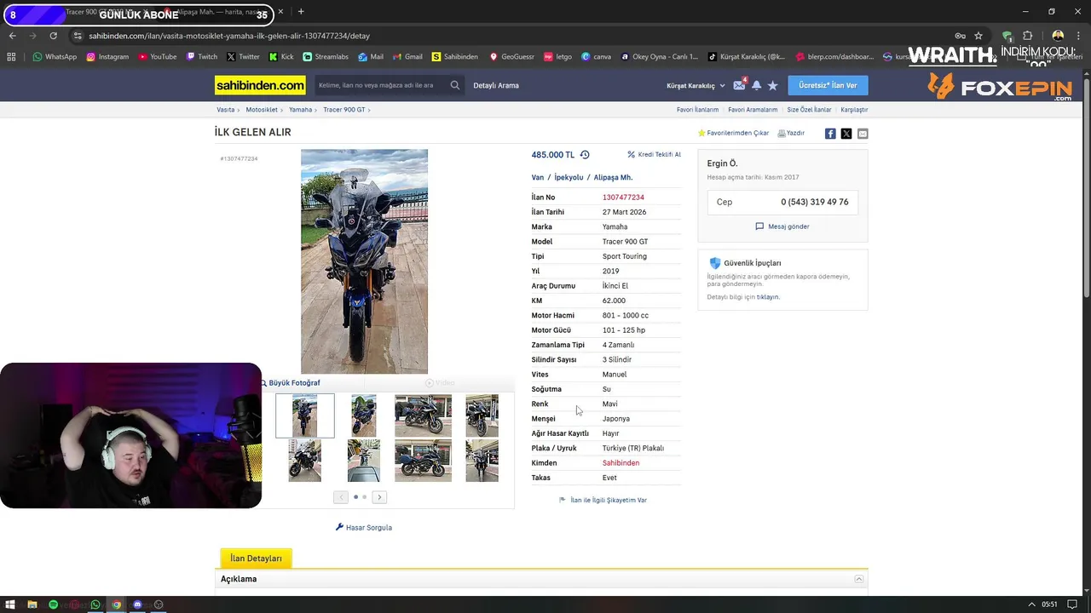Open GeoGuessr bookmark

[511, 57]
